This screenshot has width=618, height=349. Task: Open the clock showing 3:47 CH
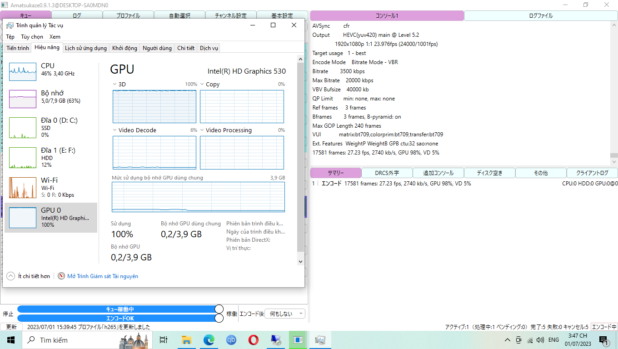coord(577,340)
